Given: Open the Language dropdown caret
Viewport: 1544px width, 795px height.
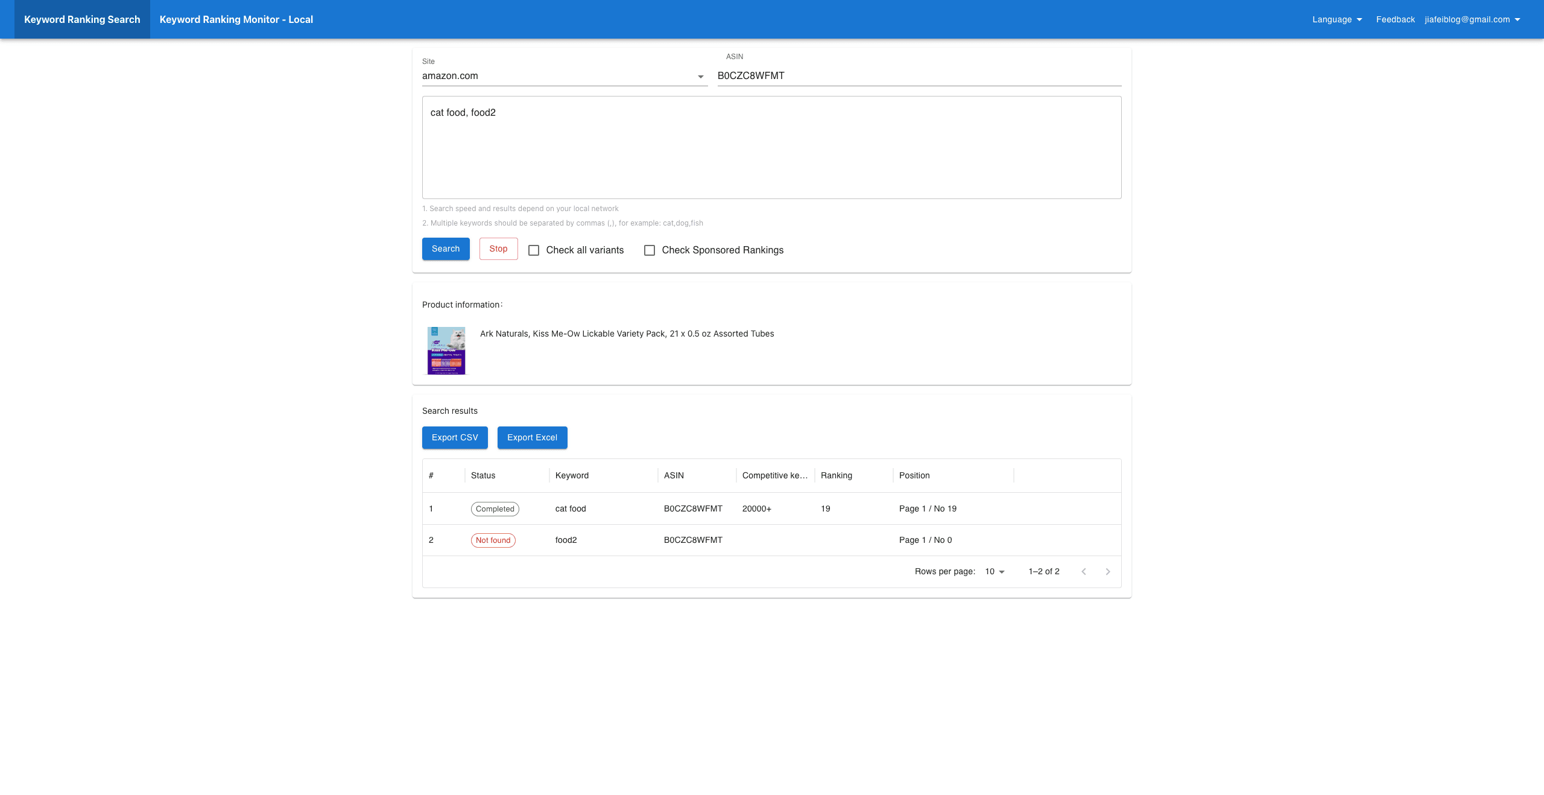Looking at the screenshot, I should [x=1359, y=19].
